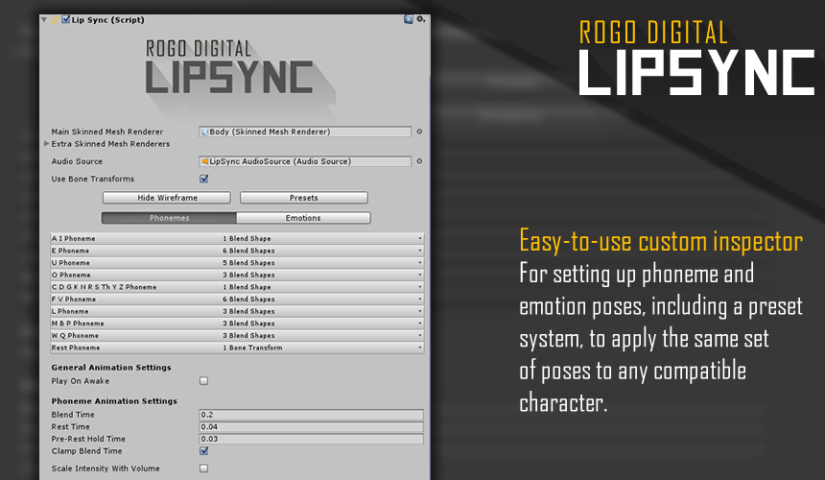Uncheck Use Bone Transforms
The image size is (825, 480).
204,179
